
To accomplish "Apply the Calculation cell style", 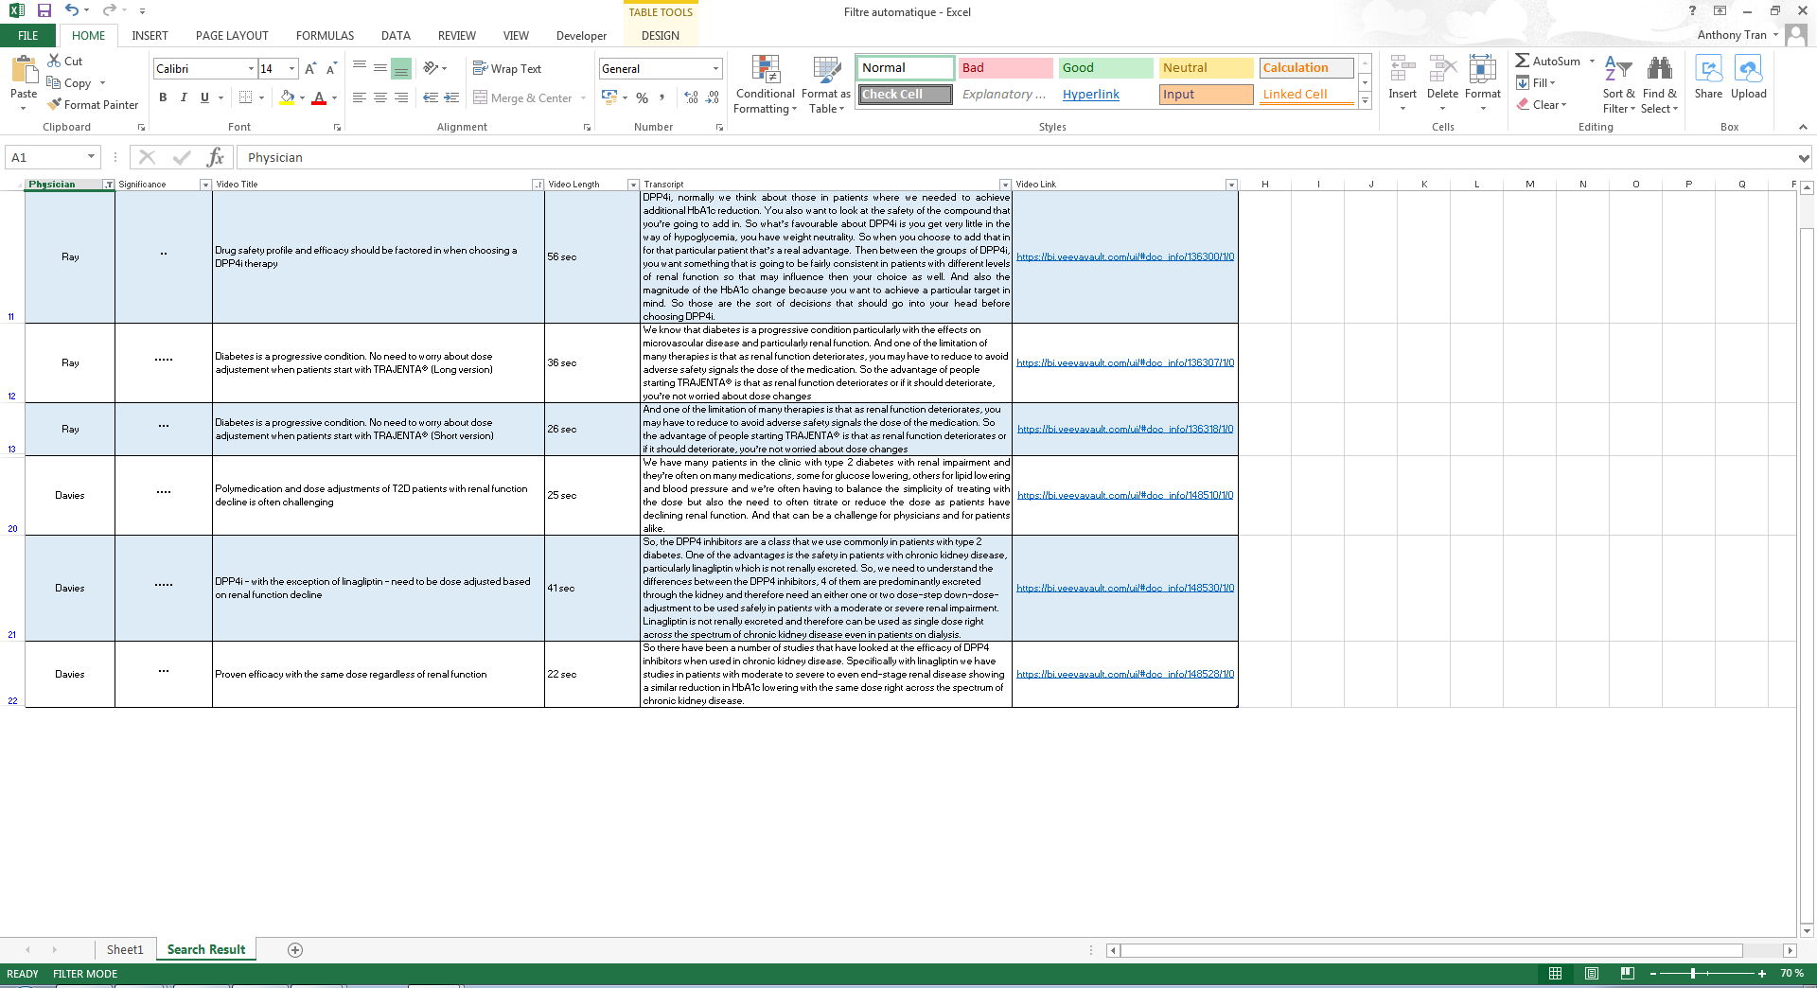I will (x=1306, y=68).
